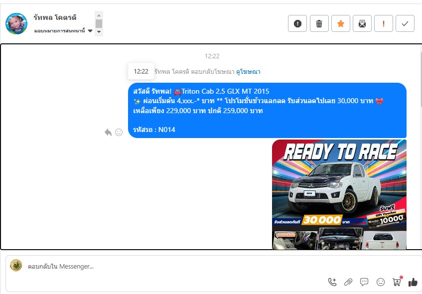Click the blue Triton Cab message bubble
This screenshot has height=294, width=422.
coord(267,111)
